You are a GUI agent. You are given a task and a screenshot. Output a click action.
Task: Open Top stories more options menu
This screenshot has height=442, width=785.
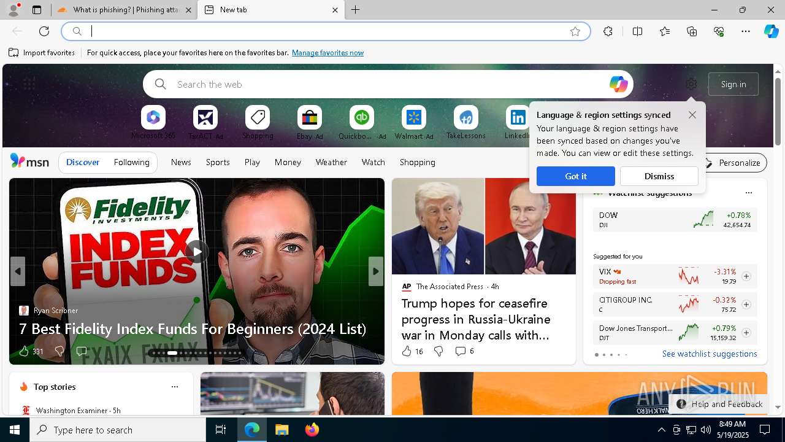(175, 387)
